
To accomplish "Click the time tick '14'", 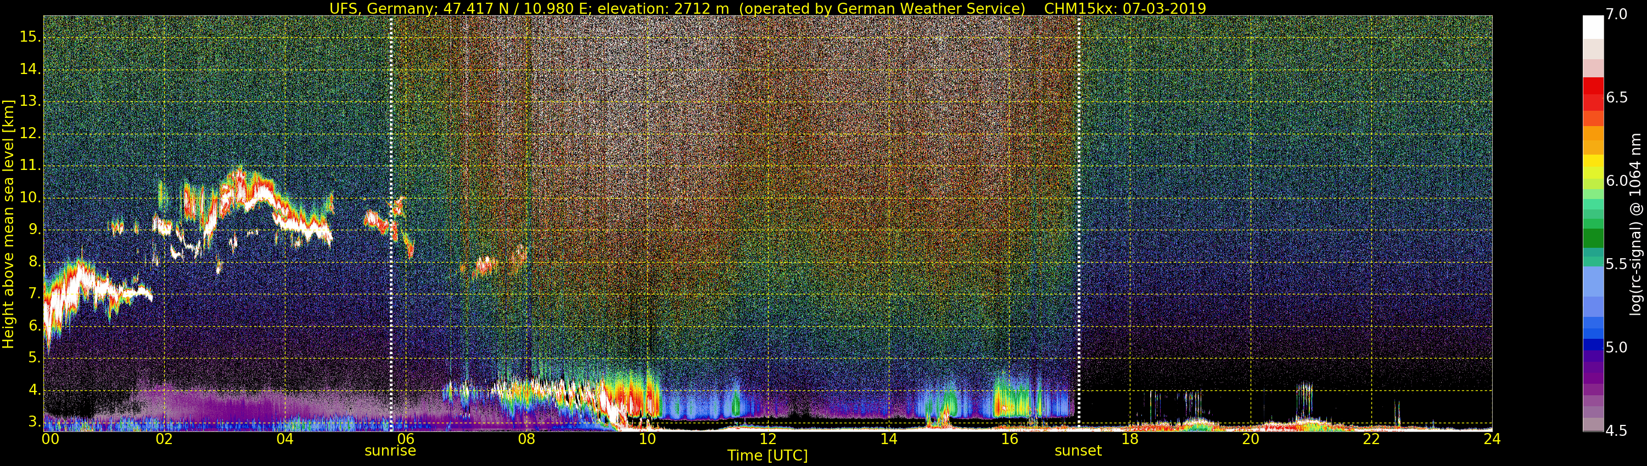I will click(x=889, y=439).
